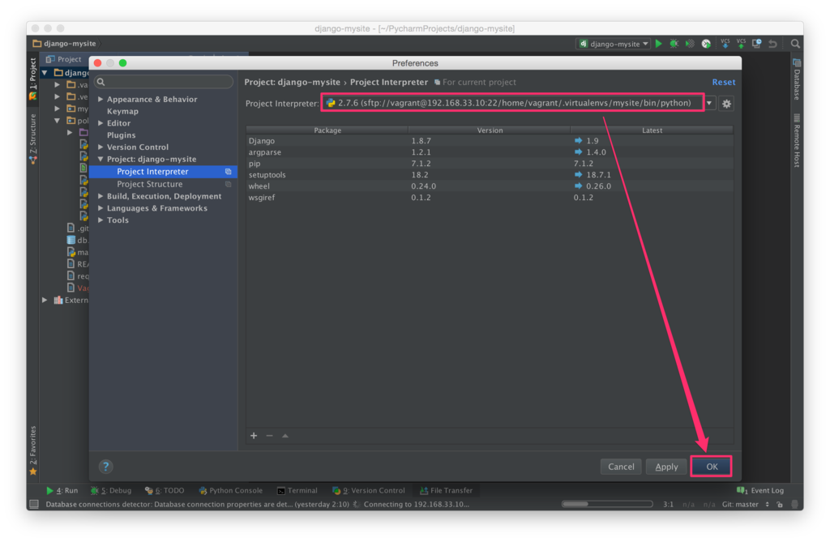The width and height of the screenshot is (830, 542).
Task: Click copy icon beside Project Structure item
Action: pos(228,184)
